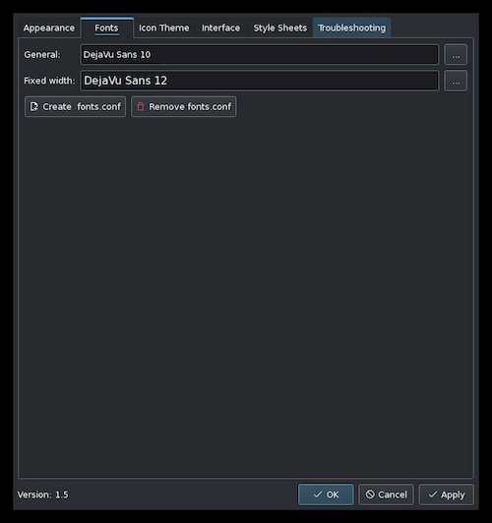Confirm settings with the OK button
492x523 pixels.
[326, 494]
